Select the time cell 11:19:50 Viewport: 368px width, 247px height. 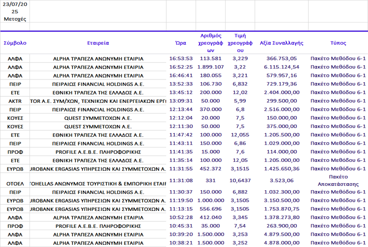tap(181, 200)
